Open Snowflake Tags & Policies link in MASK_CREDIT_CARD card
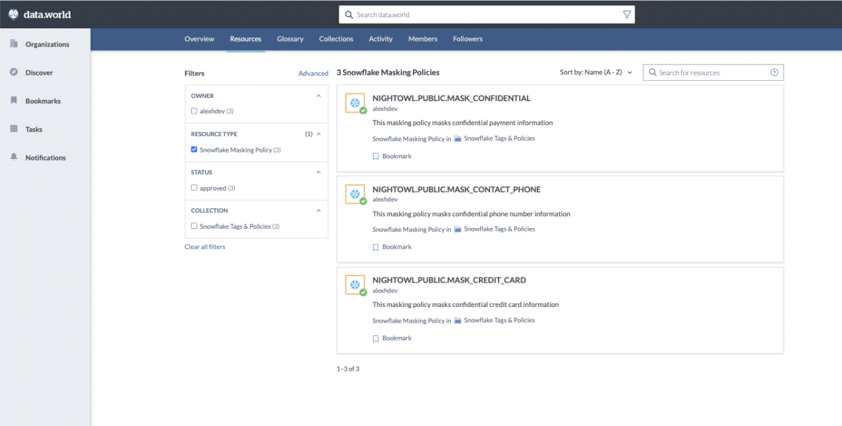 point(499,321)
